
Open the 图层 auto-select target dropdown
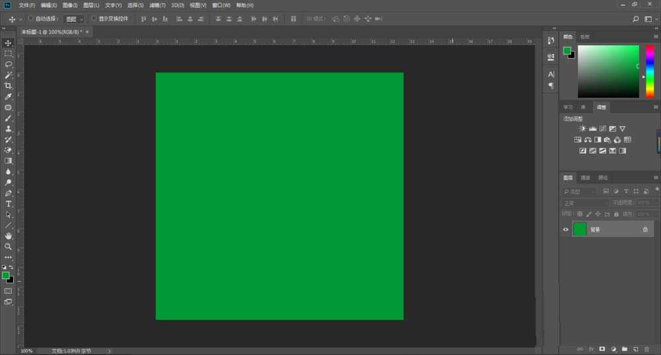click(74, 19)
